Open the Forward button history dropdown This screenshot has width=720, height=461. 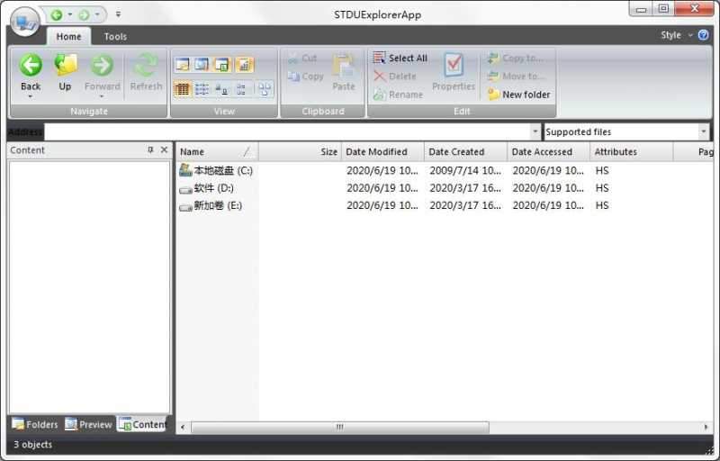(x=102, y=96)
